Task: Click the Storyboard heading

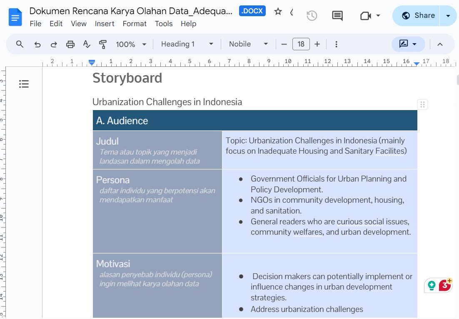Action: click(x=127, y=78)
